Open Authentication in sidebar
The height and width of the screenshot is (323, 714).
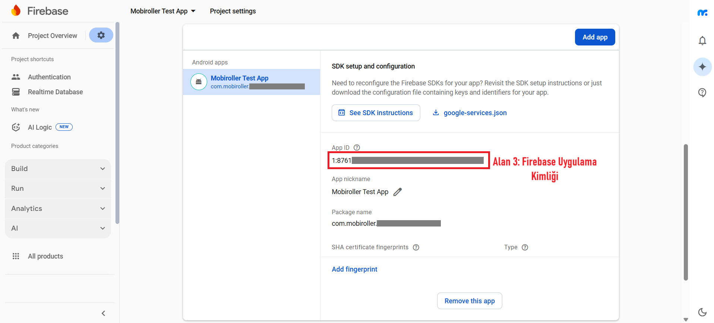tap(49, 77)
